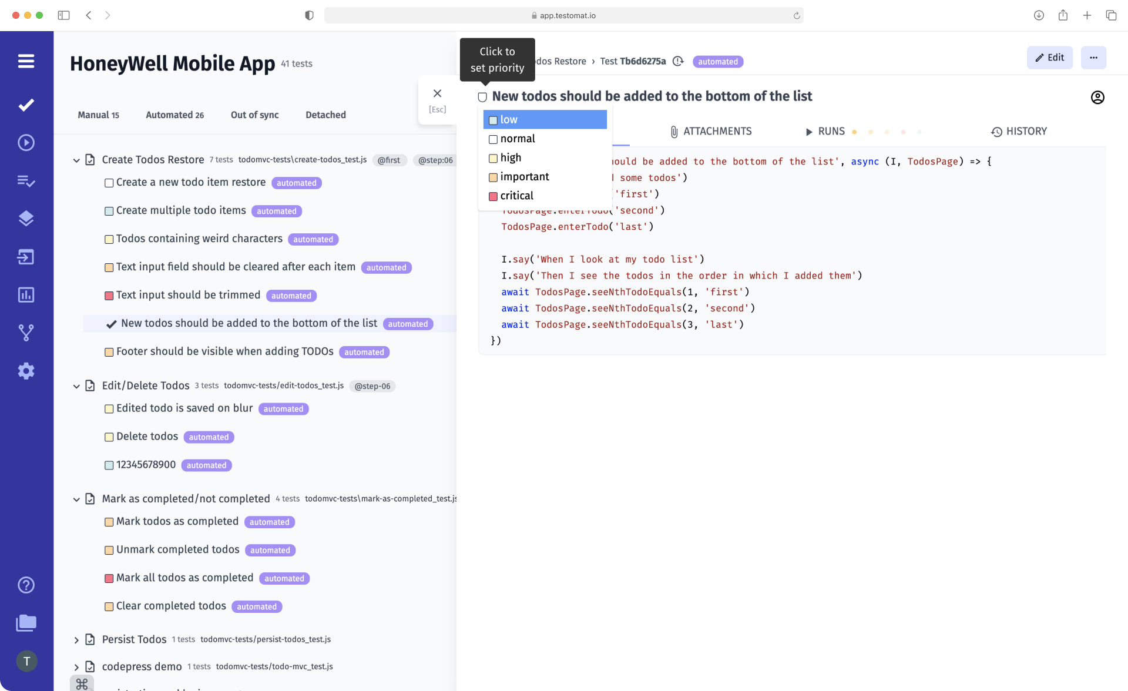This screenshot has height=691, width=1128.
Task: Click the three-dot more options menu
Action: (x=1093, y=58)
